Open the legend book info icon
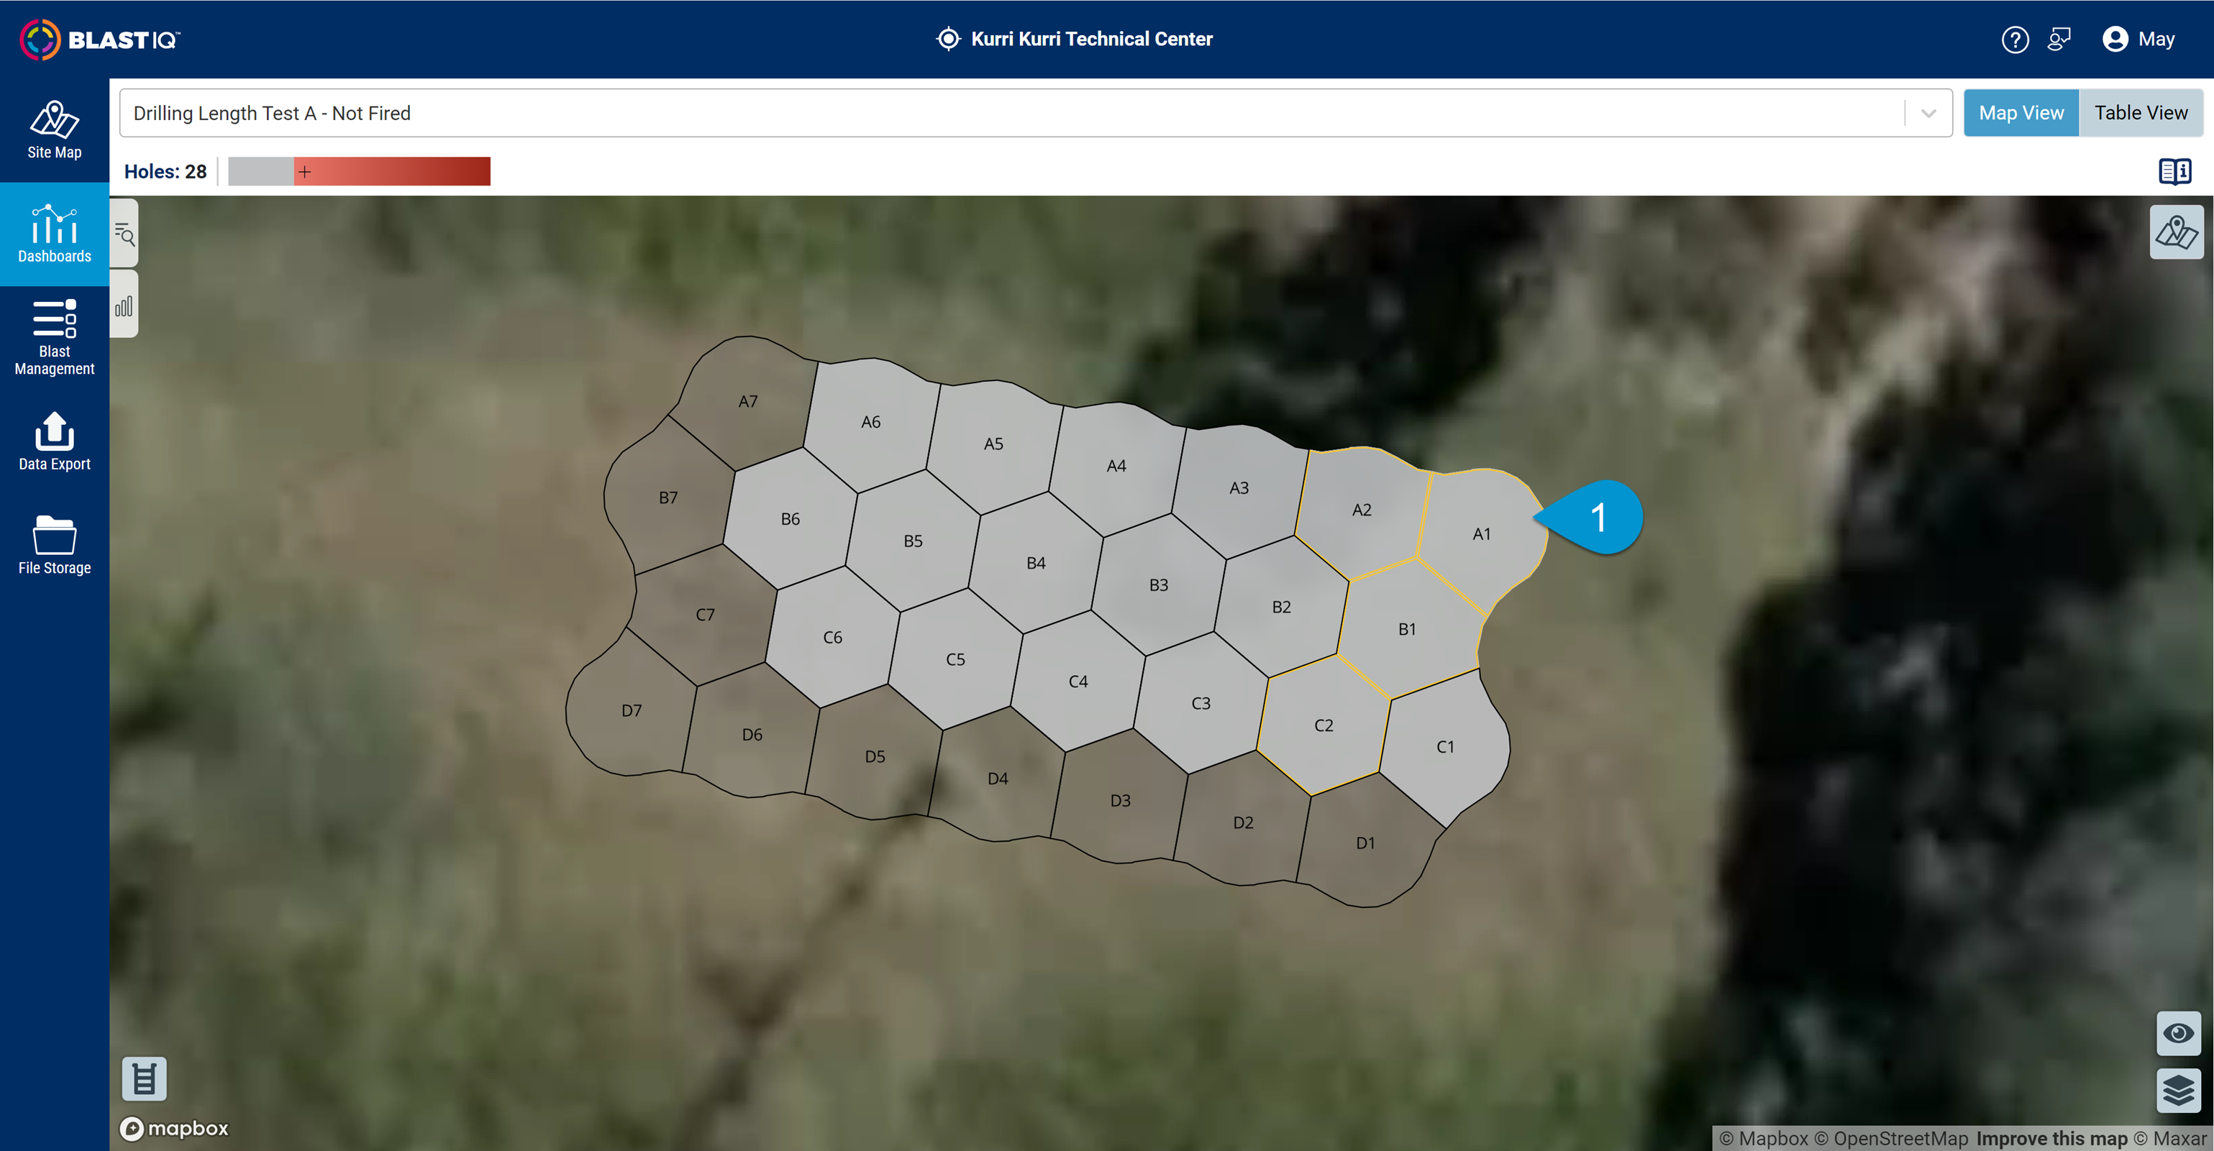This screenshot has height=1151, width=2214. [2174, 171]
